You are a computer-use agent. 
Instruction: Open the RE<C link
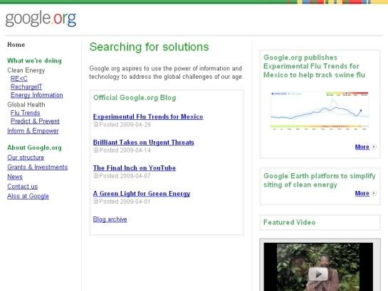click(19, 79)
